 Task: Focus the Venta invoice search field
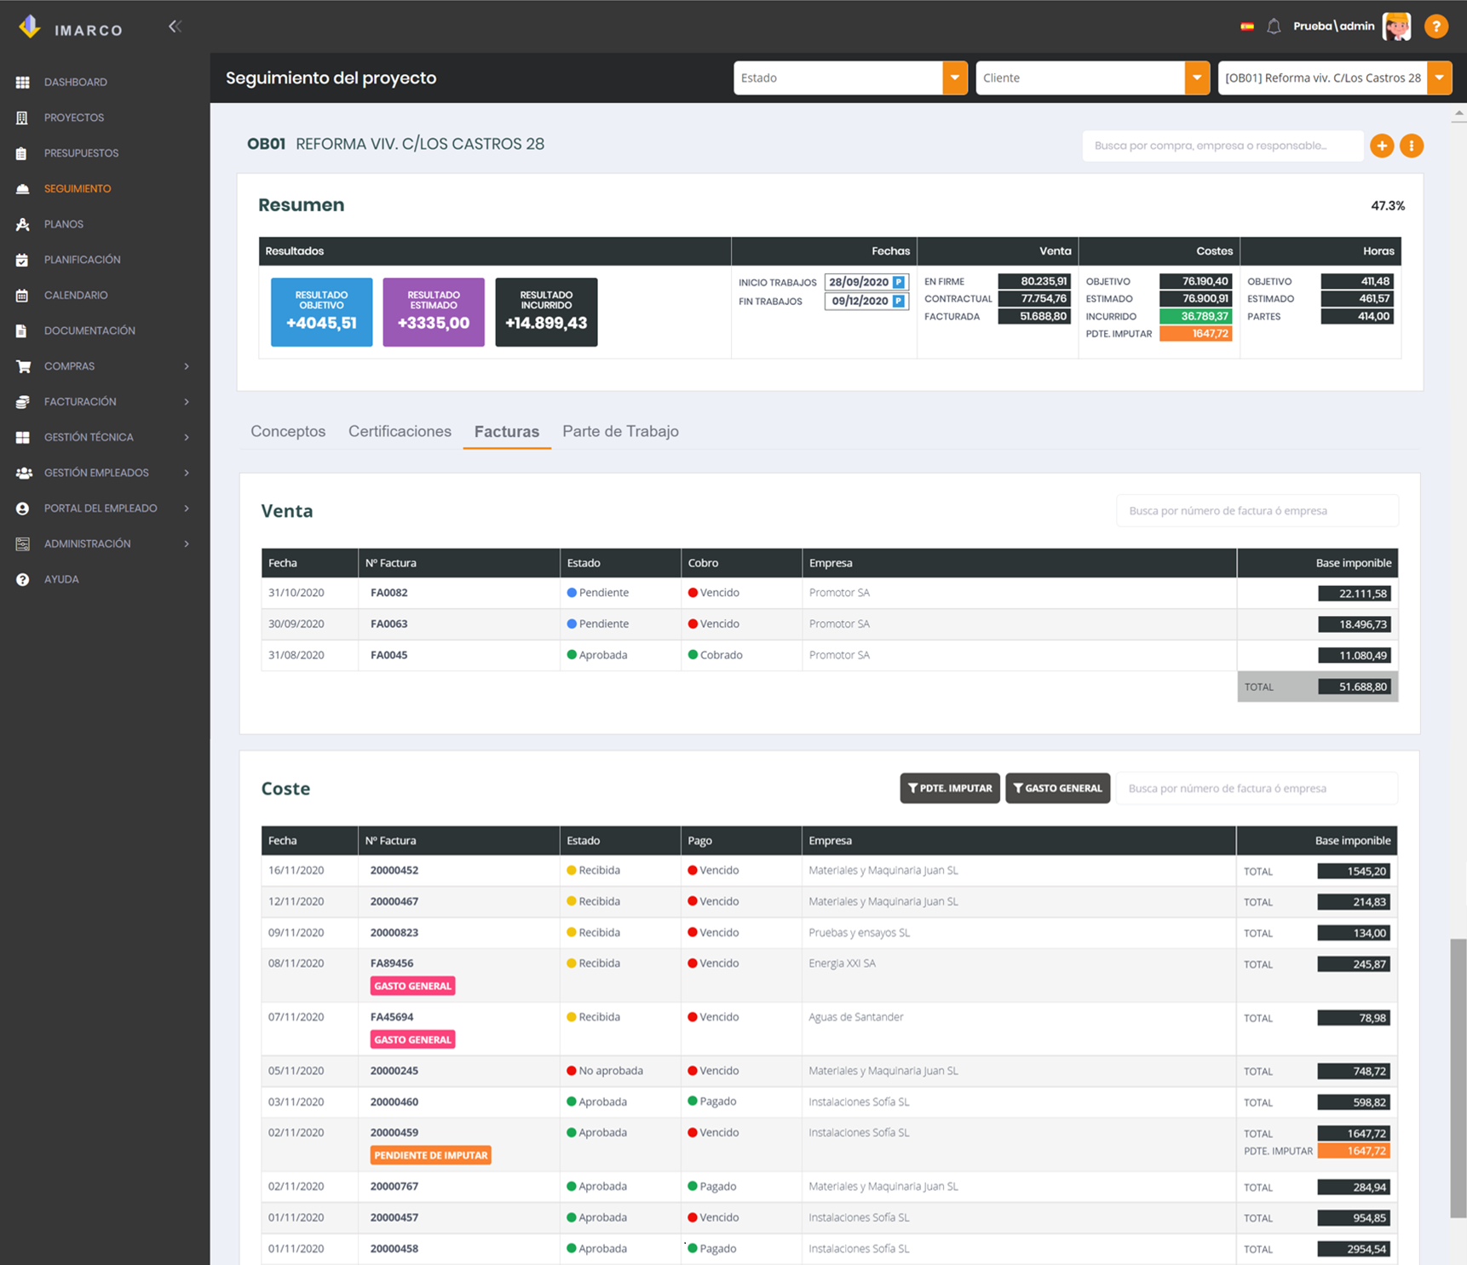pos(1257,510)
